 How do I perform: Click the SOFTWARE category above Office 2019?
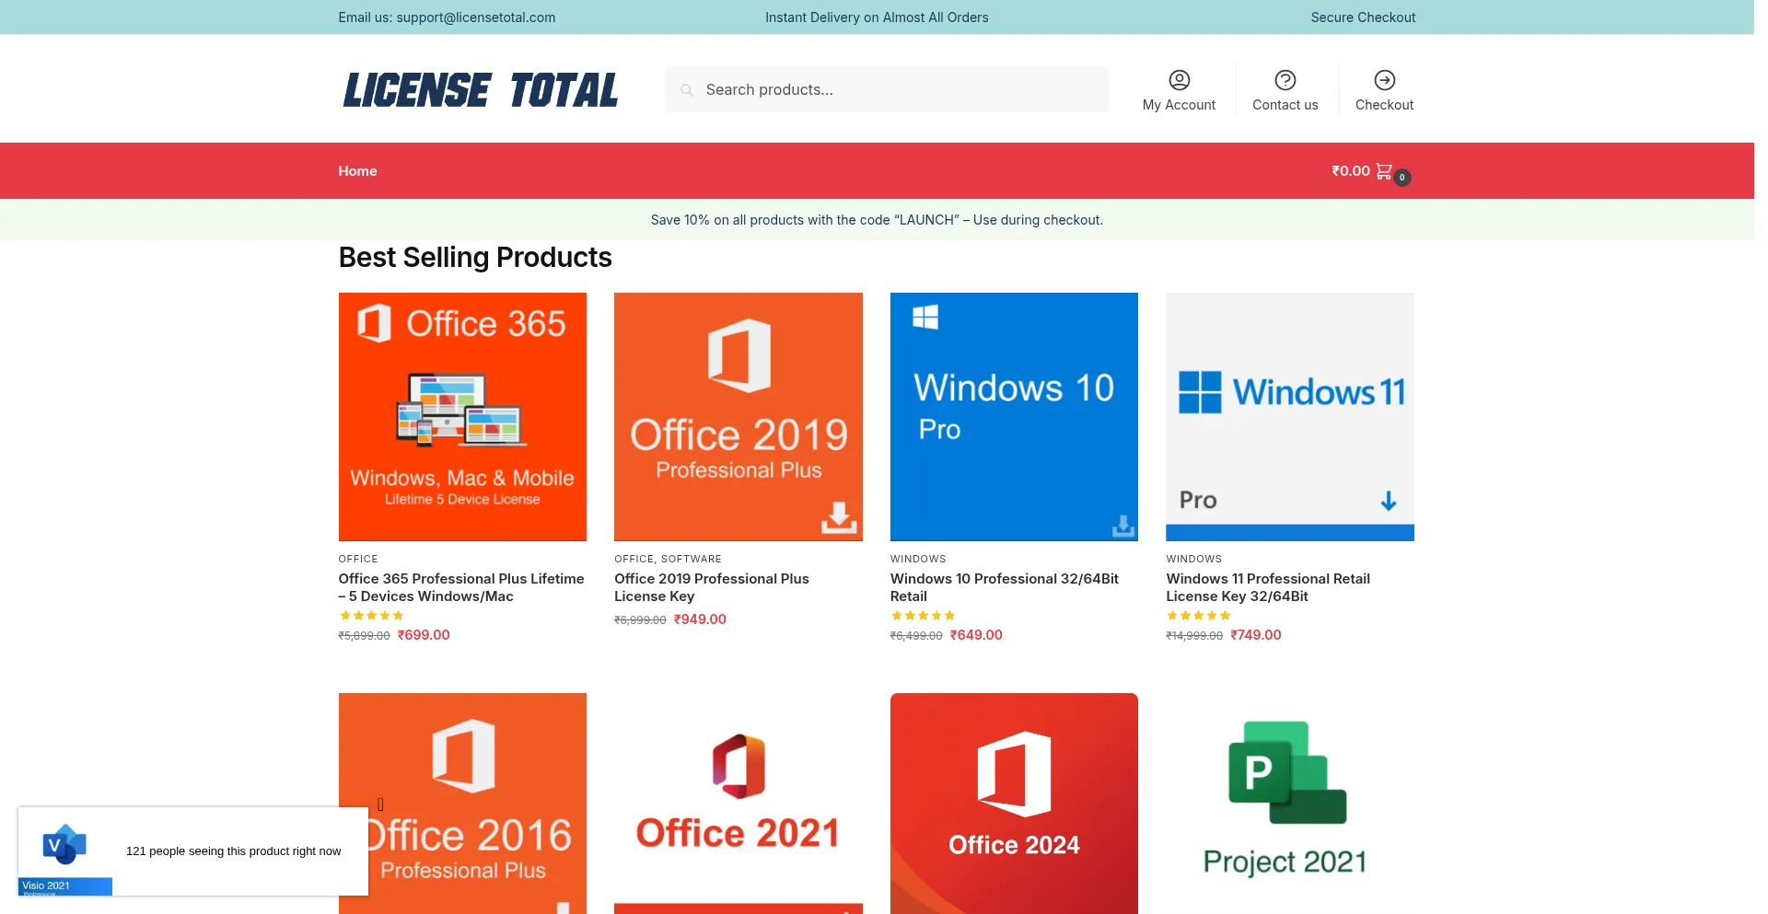[692, 559]
